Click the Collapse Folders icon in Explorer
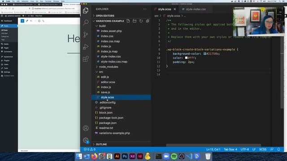287x161 pixels. tap(148, 21)
